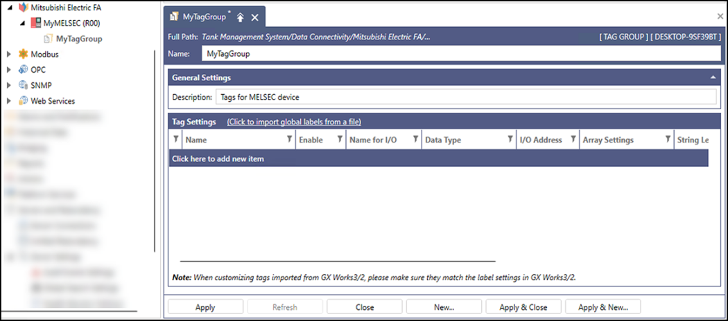
Task: Click the MyTagGroup tag group icon in tree
Action: coord(48,39)
